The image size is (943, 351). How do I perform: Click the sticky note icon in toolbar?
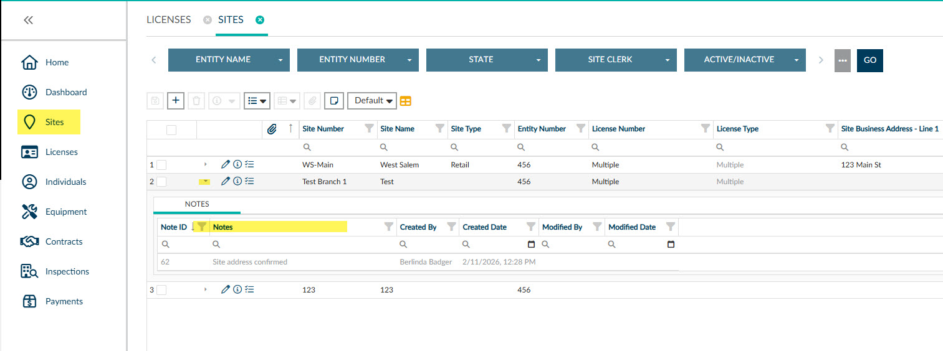coord(334,100)
